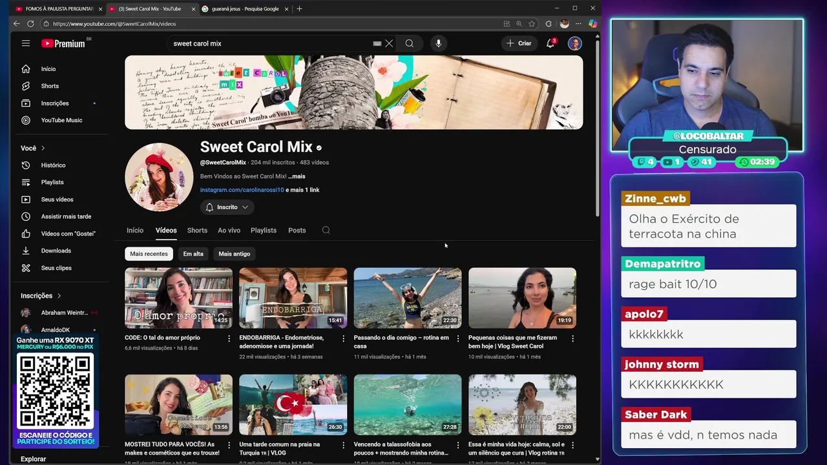Open on-screen keyboard icon in search box
Viewport: 827px width, 465px height.
tap(377, 43)
